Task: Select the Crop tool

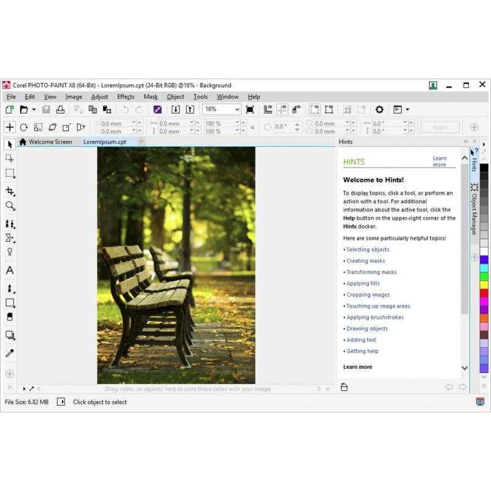Action: [x=10, y=191]
